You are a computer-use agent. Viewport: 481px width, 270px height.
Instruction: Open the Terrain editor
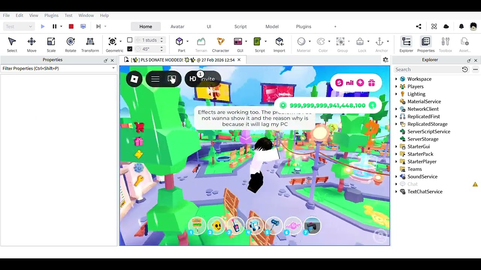pos(201,45)
